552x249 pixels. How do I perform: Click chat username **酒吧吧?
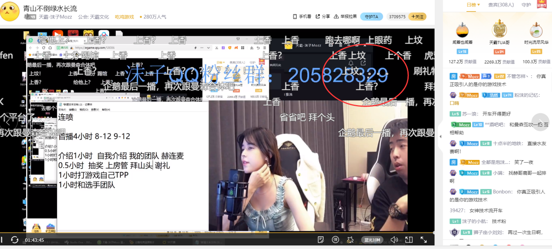495,125
